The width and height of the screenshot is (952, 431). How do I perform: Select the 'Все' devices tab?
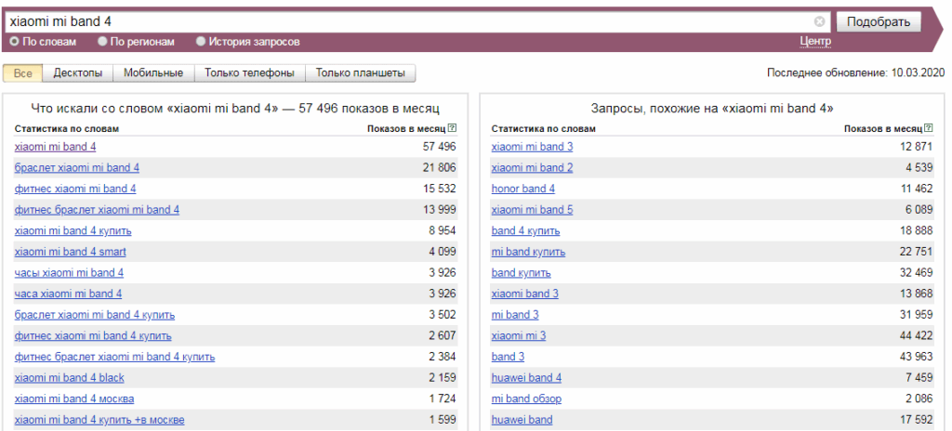(x=23, y=73)
